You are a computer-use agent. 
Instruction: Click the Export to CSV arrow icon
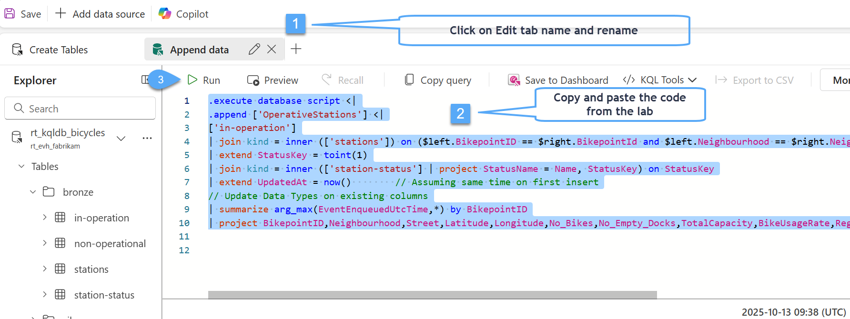tap(721, 80)
